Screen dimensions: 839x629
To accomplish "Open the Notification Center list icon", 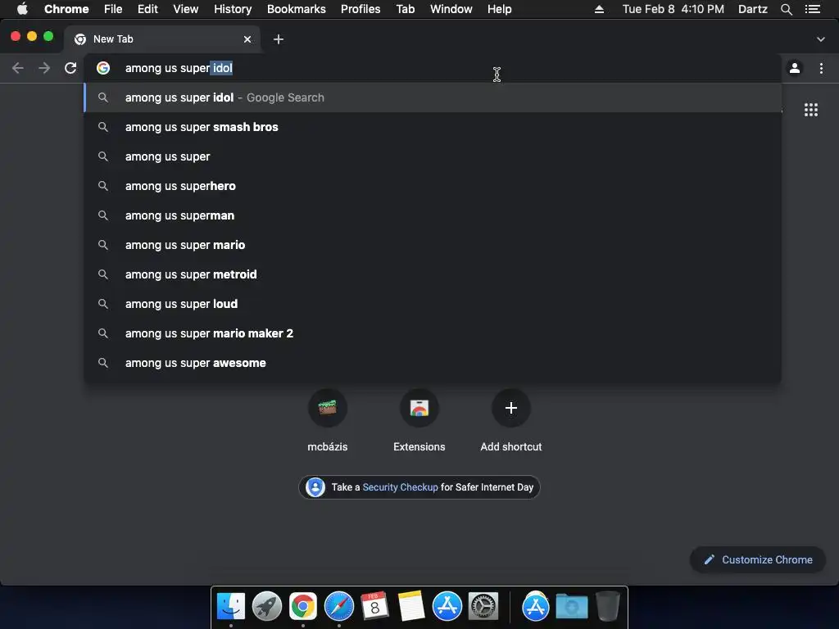I will [x=812, y=9].
